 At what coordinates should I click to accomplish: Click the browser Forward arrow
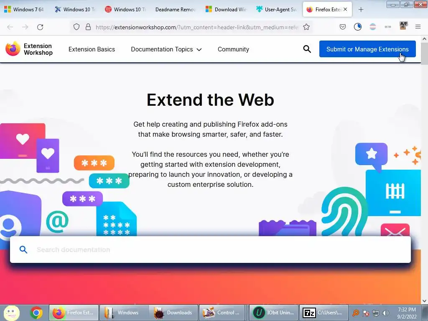(x=25, y=27)
